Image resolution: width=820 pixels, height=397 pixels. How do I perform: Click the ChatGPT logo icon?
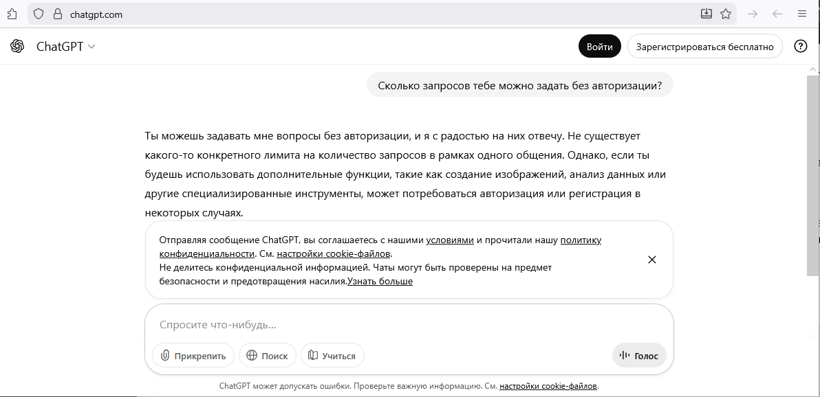[x=17, y=47]
